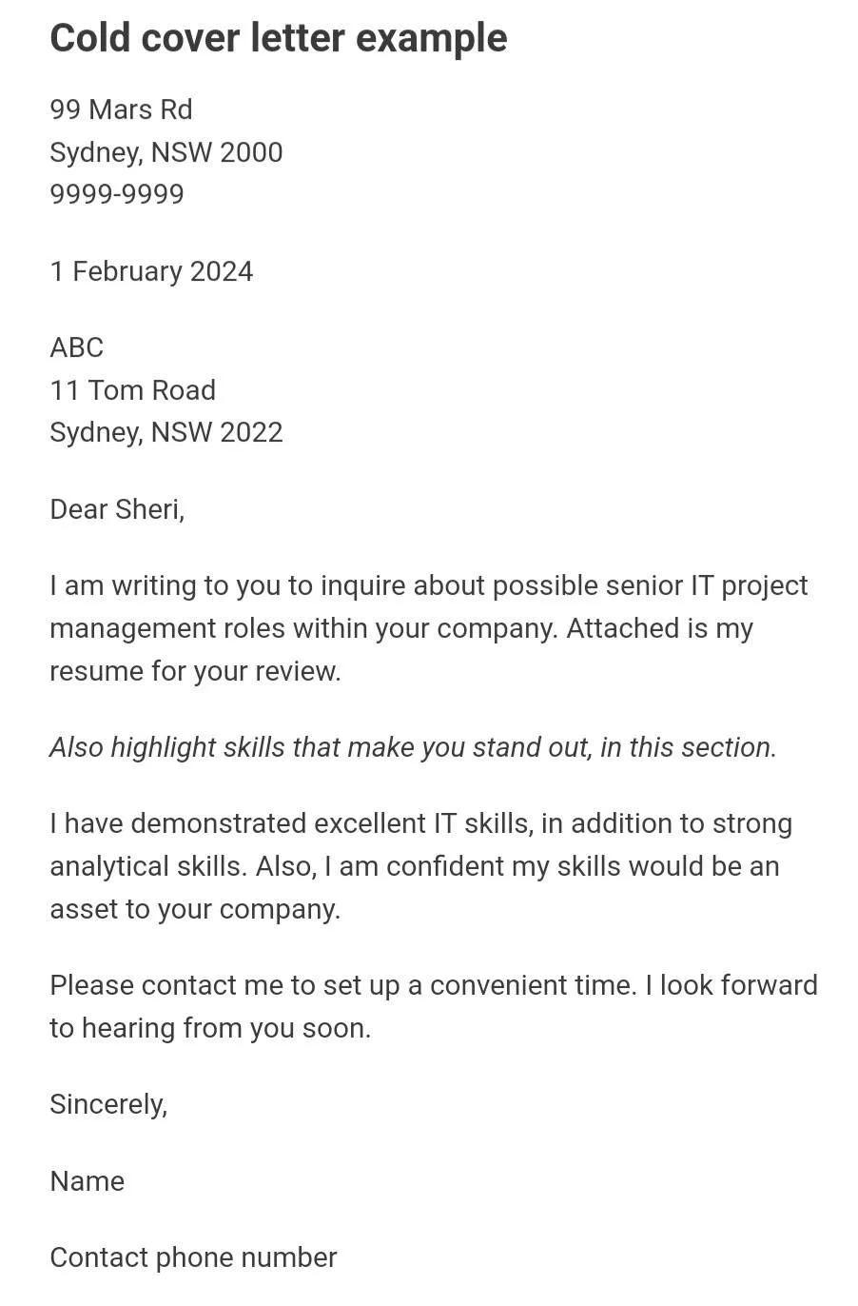Click the "Dear Sheri," greeting
Screen dimensions: 858x1306
[x=116, y=510]
